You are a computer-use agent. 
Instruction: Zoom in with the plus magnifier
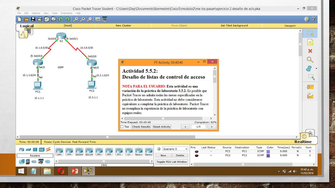click(x=76, y=19)
